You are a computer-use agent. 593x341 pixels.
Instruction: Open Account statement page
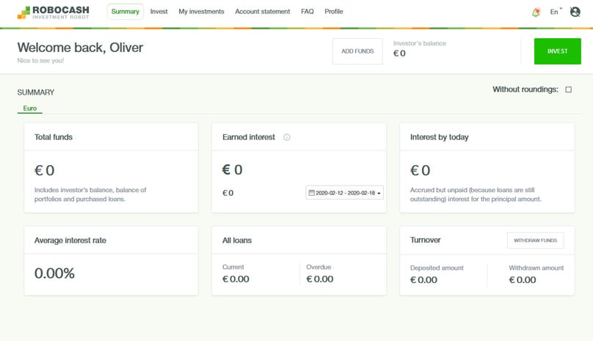(x=263, y=12)
